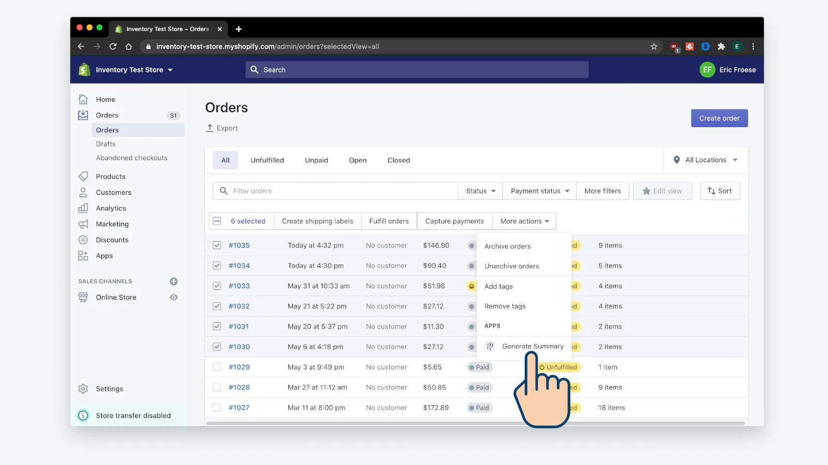Viewport: 828px width, 465px height.
Task: Open Products via the tag icon
Action: 83,177
